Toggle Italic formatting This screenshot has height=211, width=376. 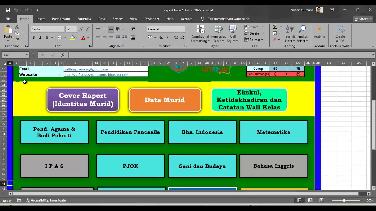(41, 38)
